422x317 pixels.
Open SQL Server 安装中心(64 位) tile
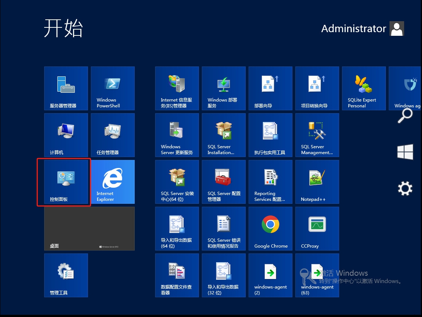click(177, 182)
